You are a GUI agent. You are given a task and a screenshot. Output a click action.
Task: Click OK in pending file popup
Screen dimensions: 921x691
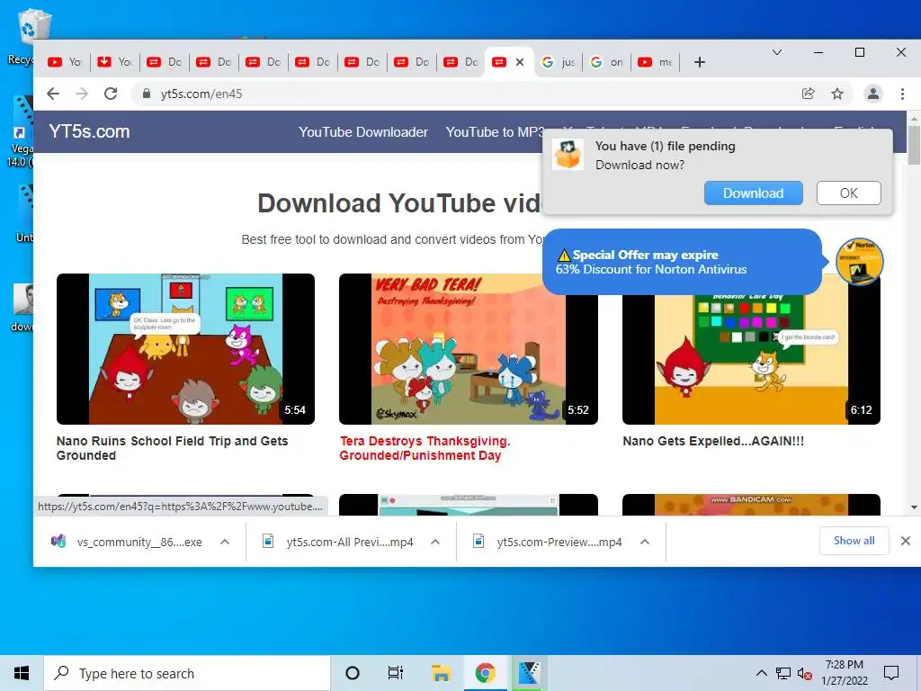tap(848, 193)
